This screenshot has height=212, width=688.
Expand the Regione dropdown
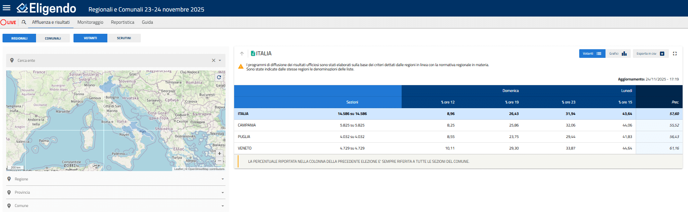click(x=115, y=179)
